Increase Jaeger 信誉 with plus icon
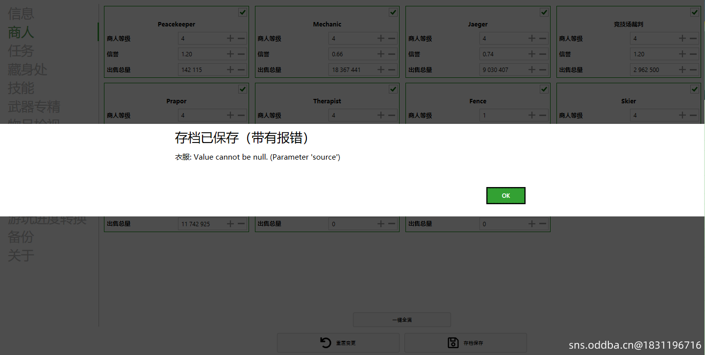The width and height of the screenshot is (705, 355). point(532,54)
